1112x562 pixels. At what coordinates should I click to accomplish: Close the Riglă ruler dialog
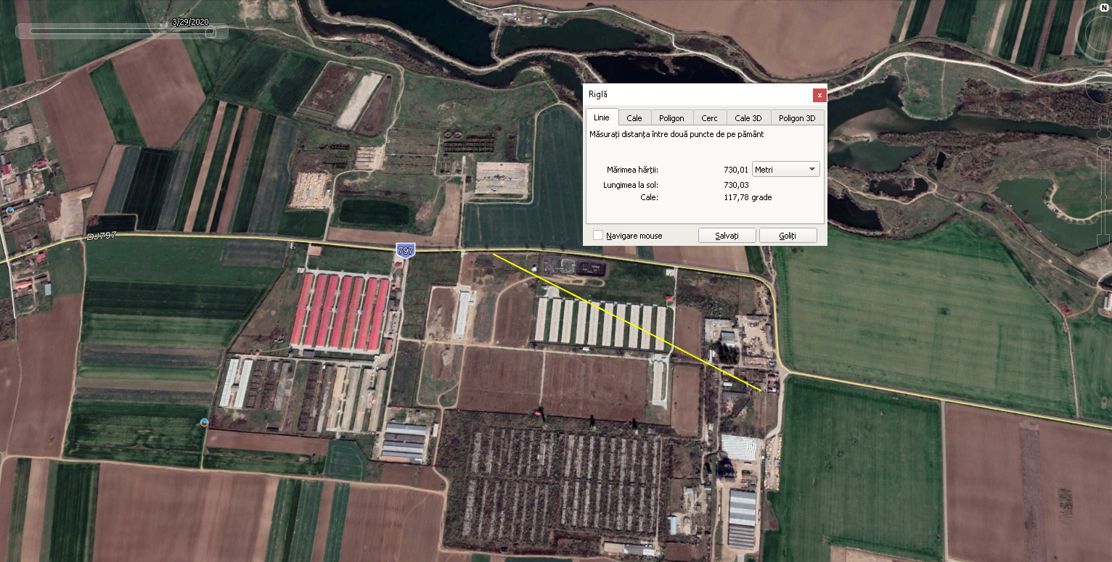[819, 95]
